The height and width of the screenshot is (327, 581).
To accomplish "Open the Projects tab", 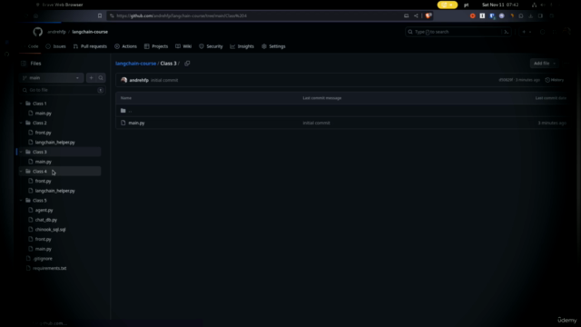I will pos(156,46).
